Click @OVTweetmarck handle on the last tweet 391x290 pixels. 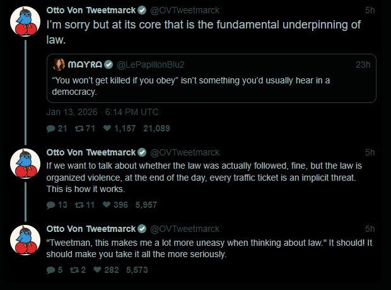click(x=184, y=228)
